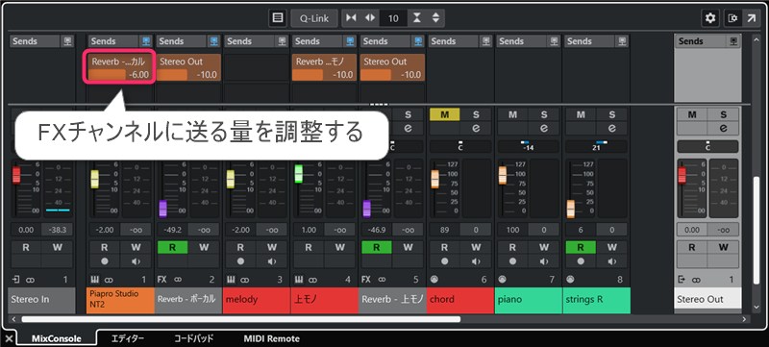Enable monitor on melody channel
The width and height of the screenshot is (769, 347).
coord(272,261)
